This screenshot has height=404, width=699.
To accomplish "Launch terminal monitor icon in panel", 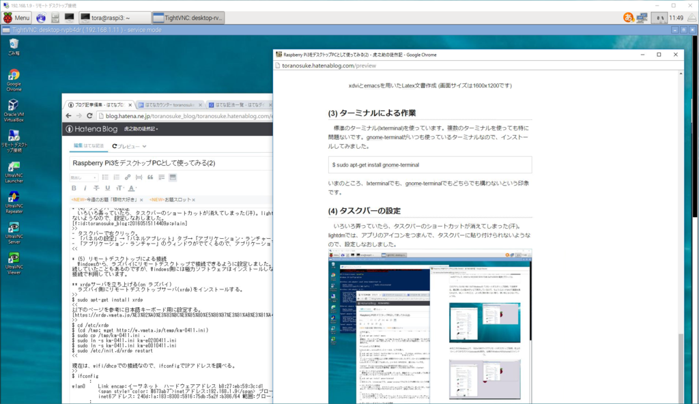I will [69, 18].
